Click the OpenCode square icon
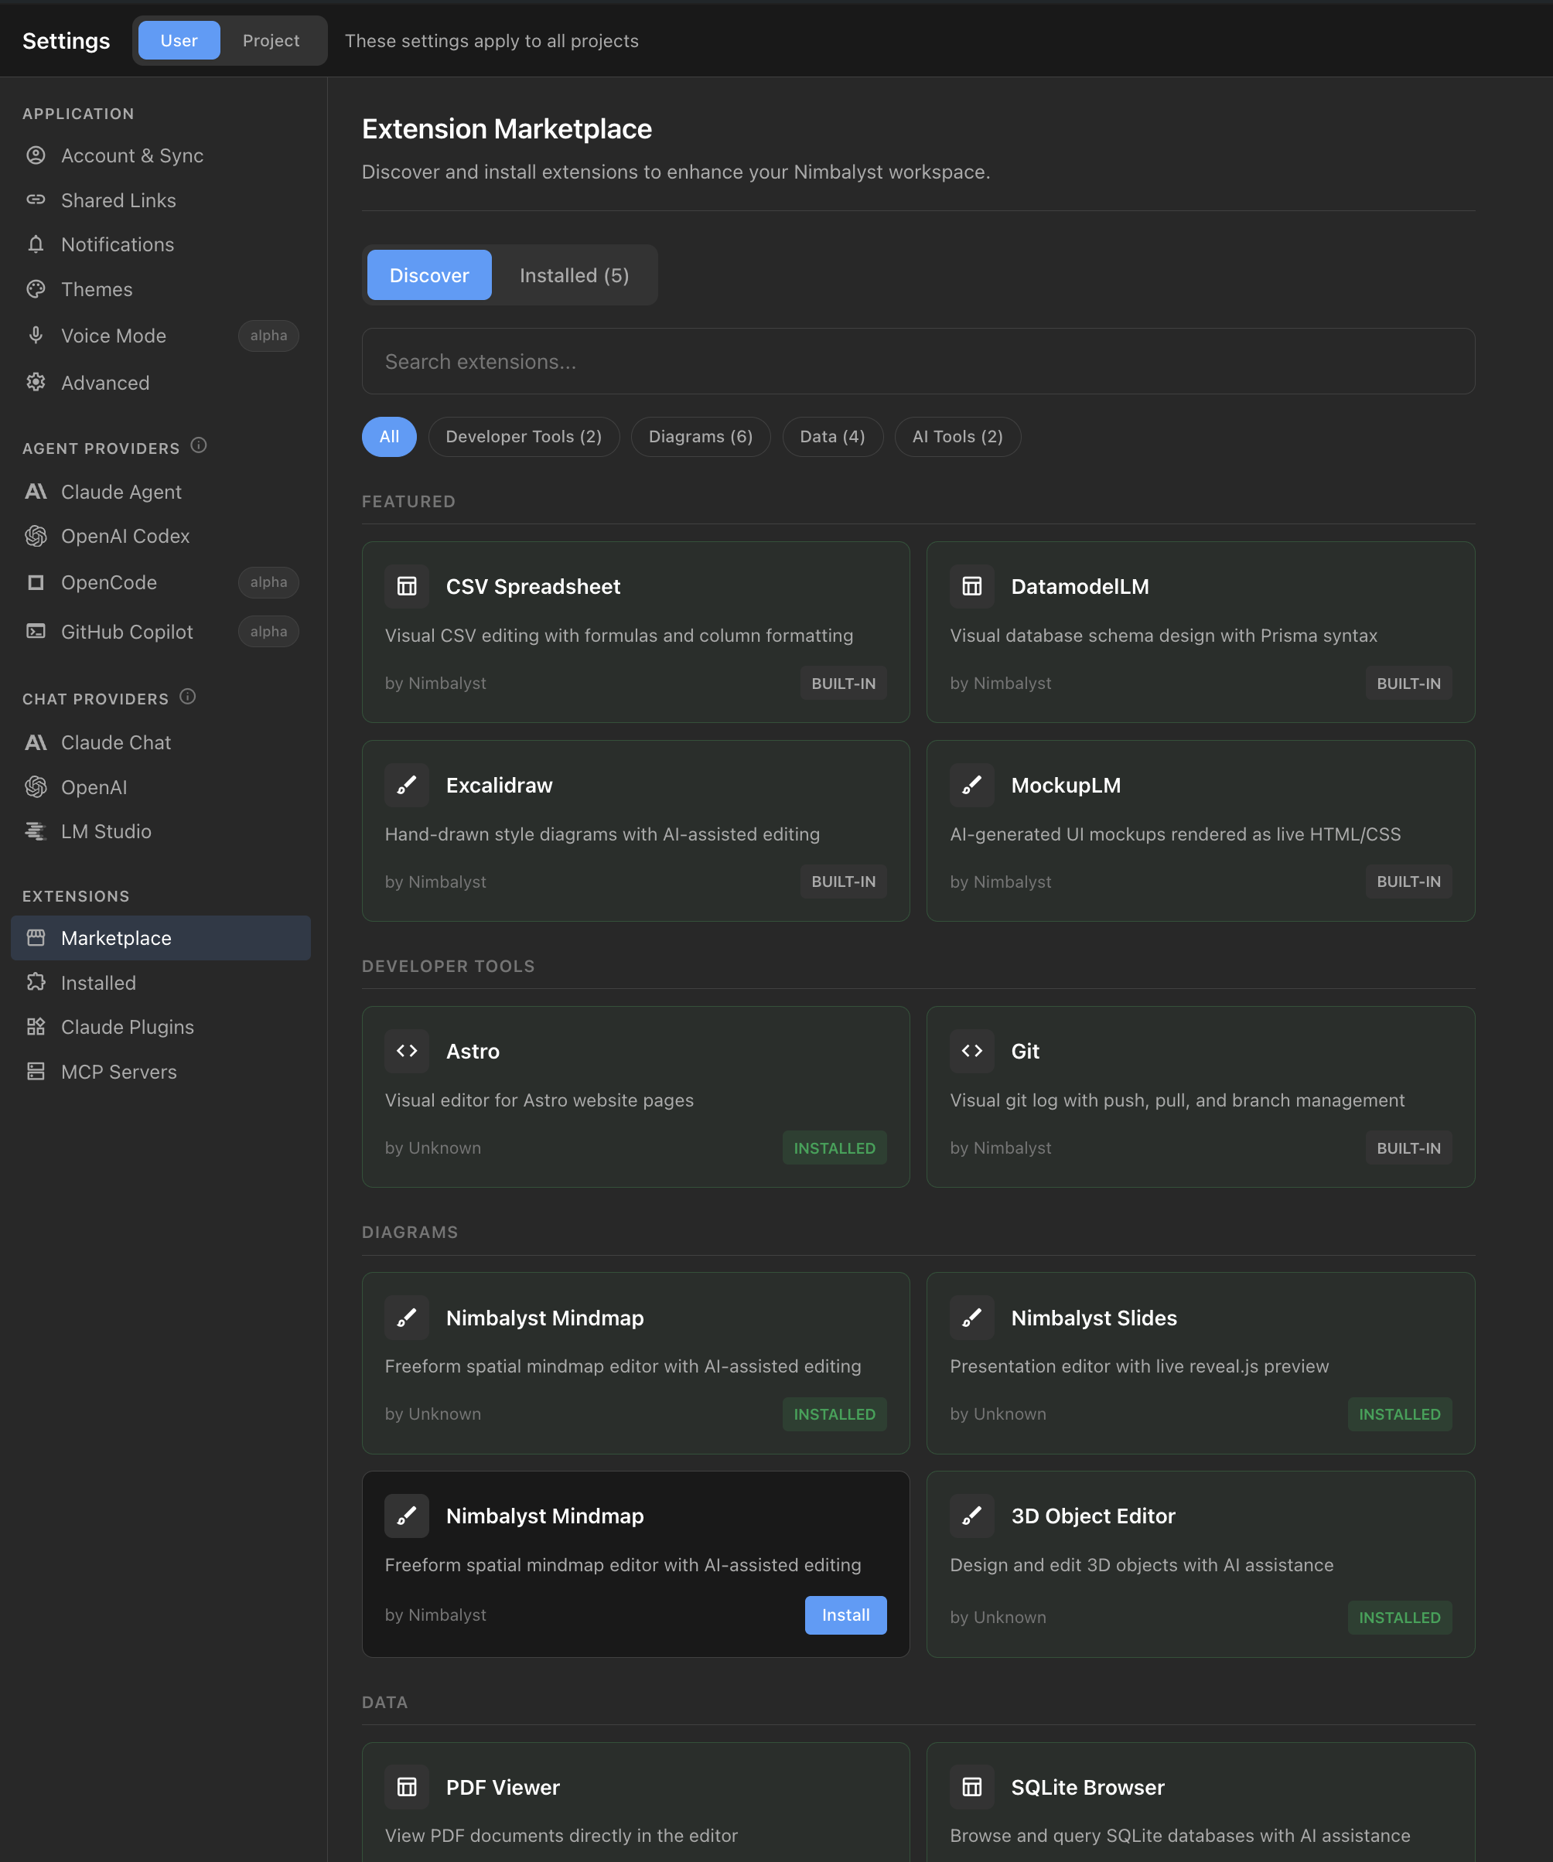 (x=36, y=582)
